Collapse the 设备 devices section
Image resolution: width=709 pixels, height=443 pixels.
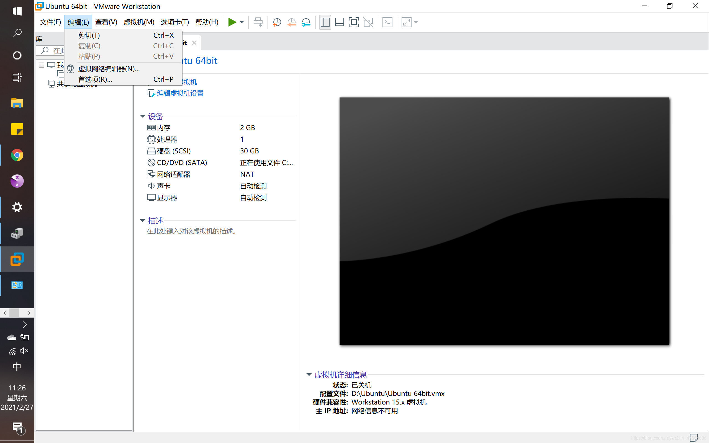(x=142, y=116)
